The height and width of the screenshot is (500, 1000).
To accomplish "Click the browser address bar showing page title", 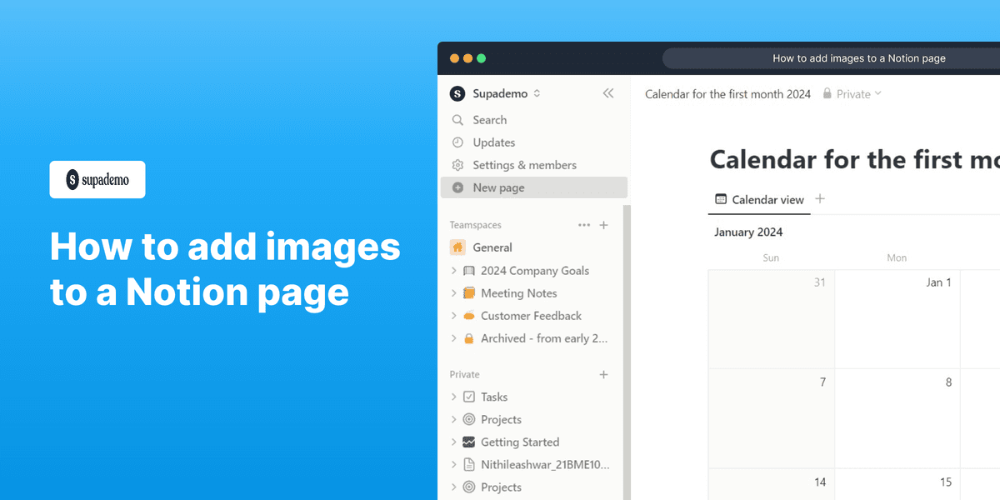I will 859,58.
